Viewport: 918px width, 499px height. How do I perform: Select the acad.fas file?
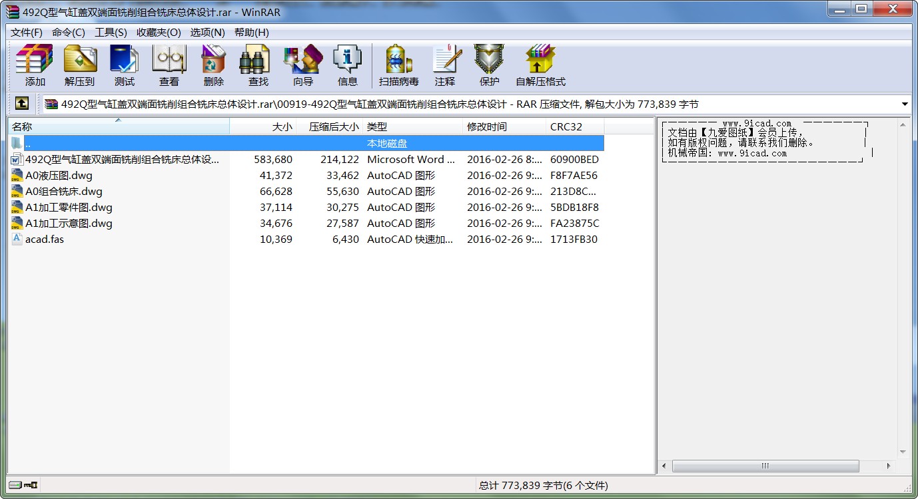(44, 240)
